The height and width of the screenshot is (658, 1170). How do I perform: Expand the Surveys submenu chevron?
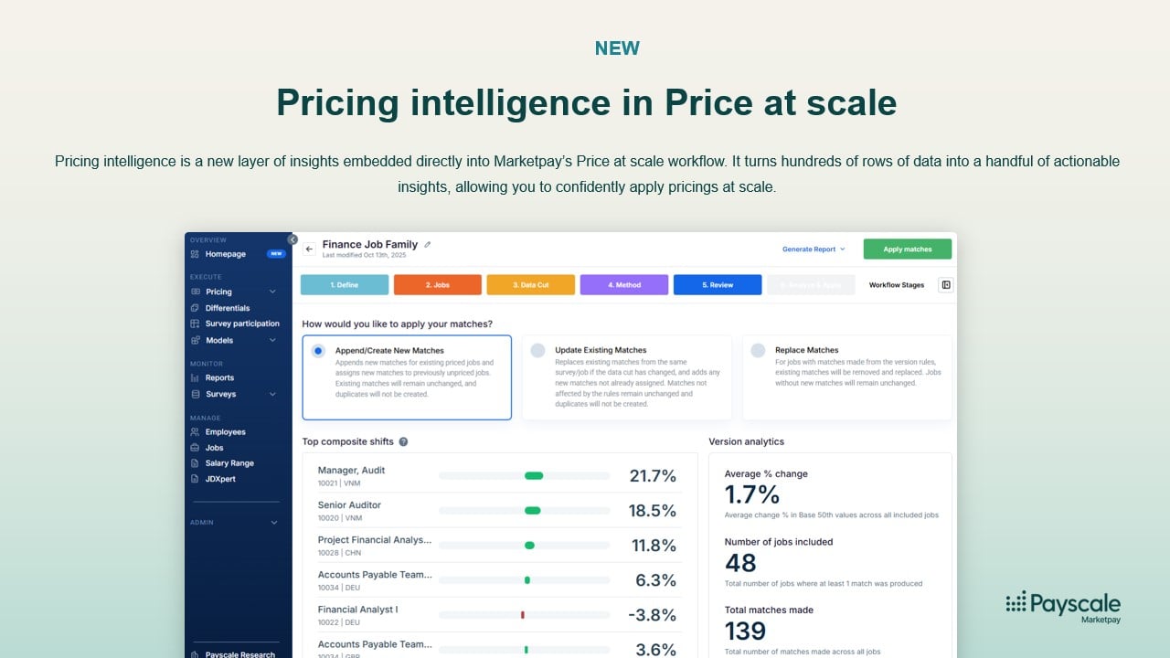pyautogui.click(x=272, y=395)
